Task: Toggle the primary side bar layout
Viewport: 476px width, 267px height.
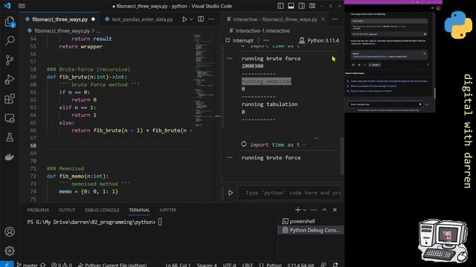Action: pyautogui.click(x=280, y=6)
